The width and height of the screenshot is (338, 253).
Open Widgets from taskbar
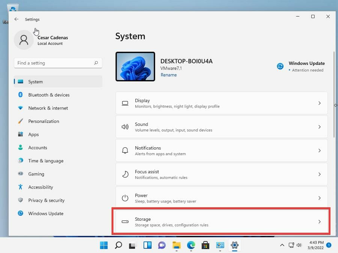point(148,245)
